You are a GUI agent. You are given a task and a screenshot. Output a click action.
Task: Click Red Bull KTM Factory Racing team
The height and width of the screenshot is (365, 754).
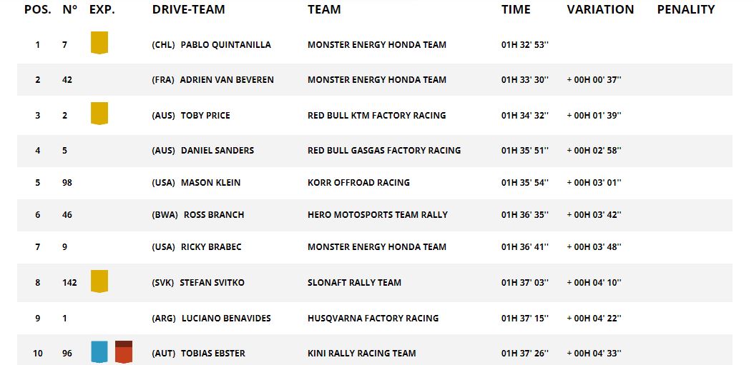coord(377,115)
